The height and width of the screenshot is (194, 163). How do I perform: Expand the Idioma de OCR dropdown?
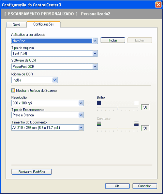55,80
